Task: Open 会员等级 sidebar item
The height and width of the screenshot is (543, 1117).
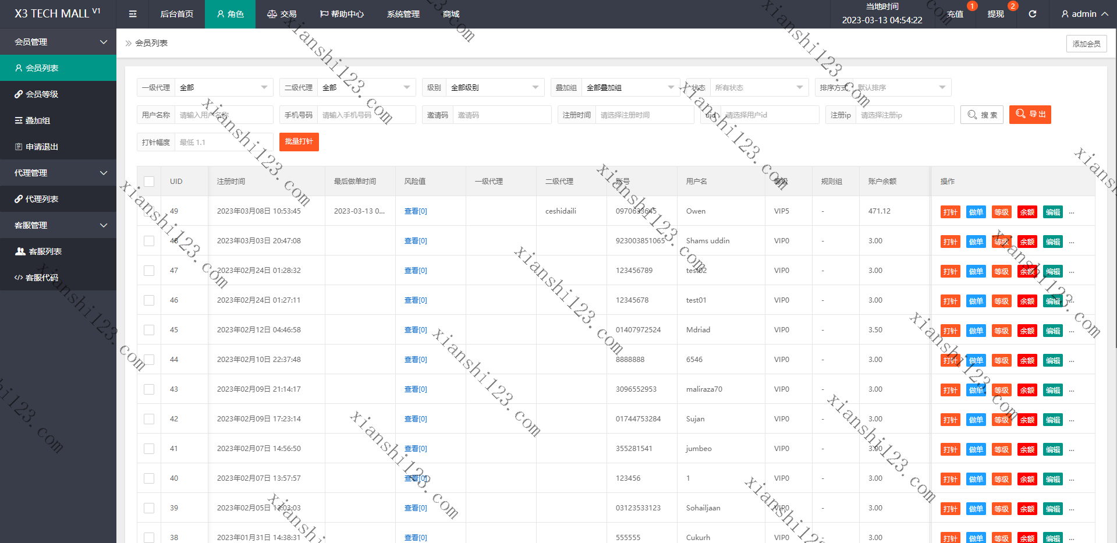Action: point(58,94)
